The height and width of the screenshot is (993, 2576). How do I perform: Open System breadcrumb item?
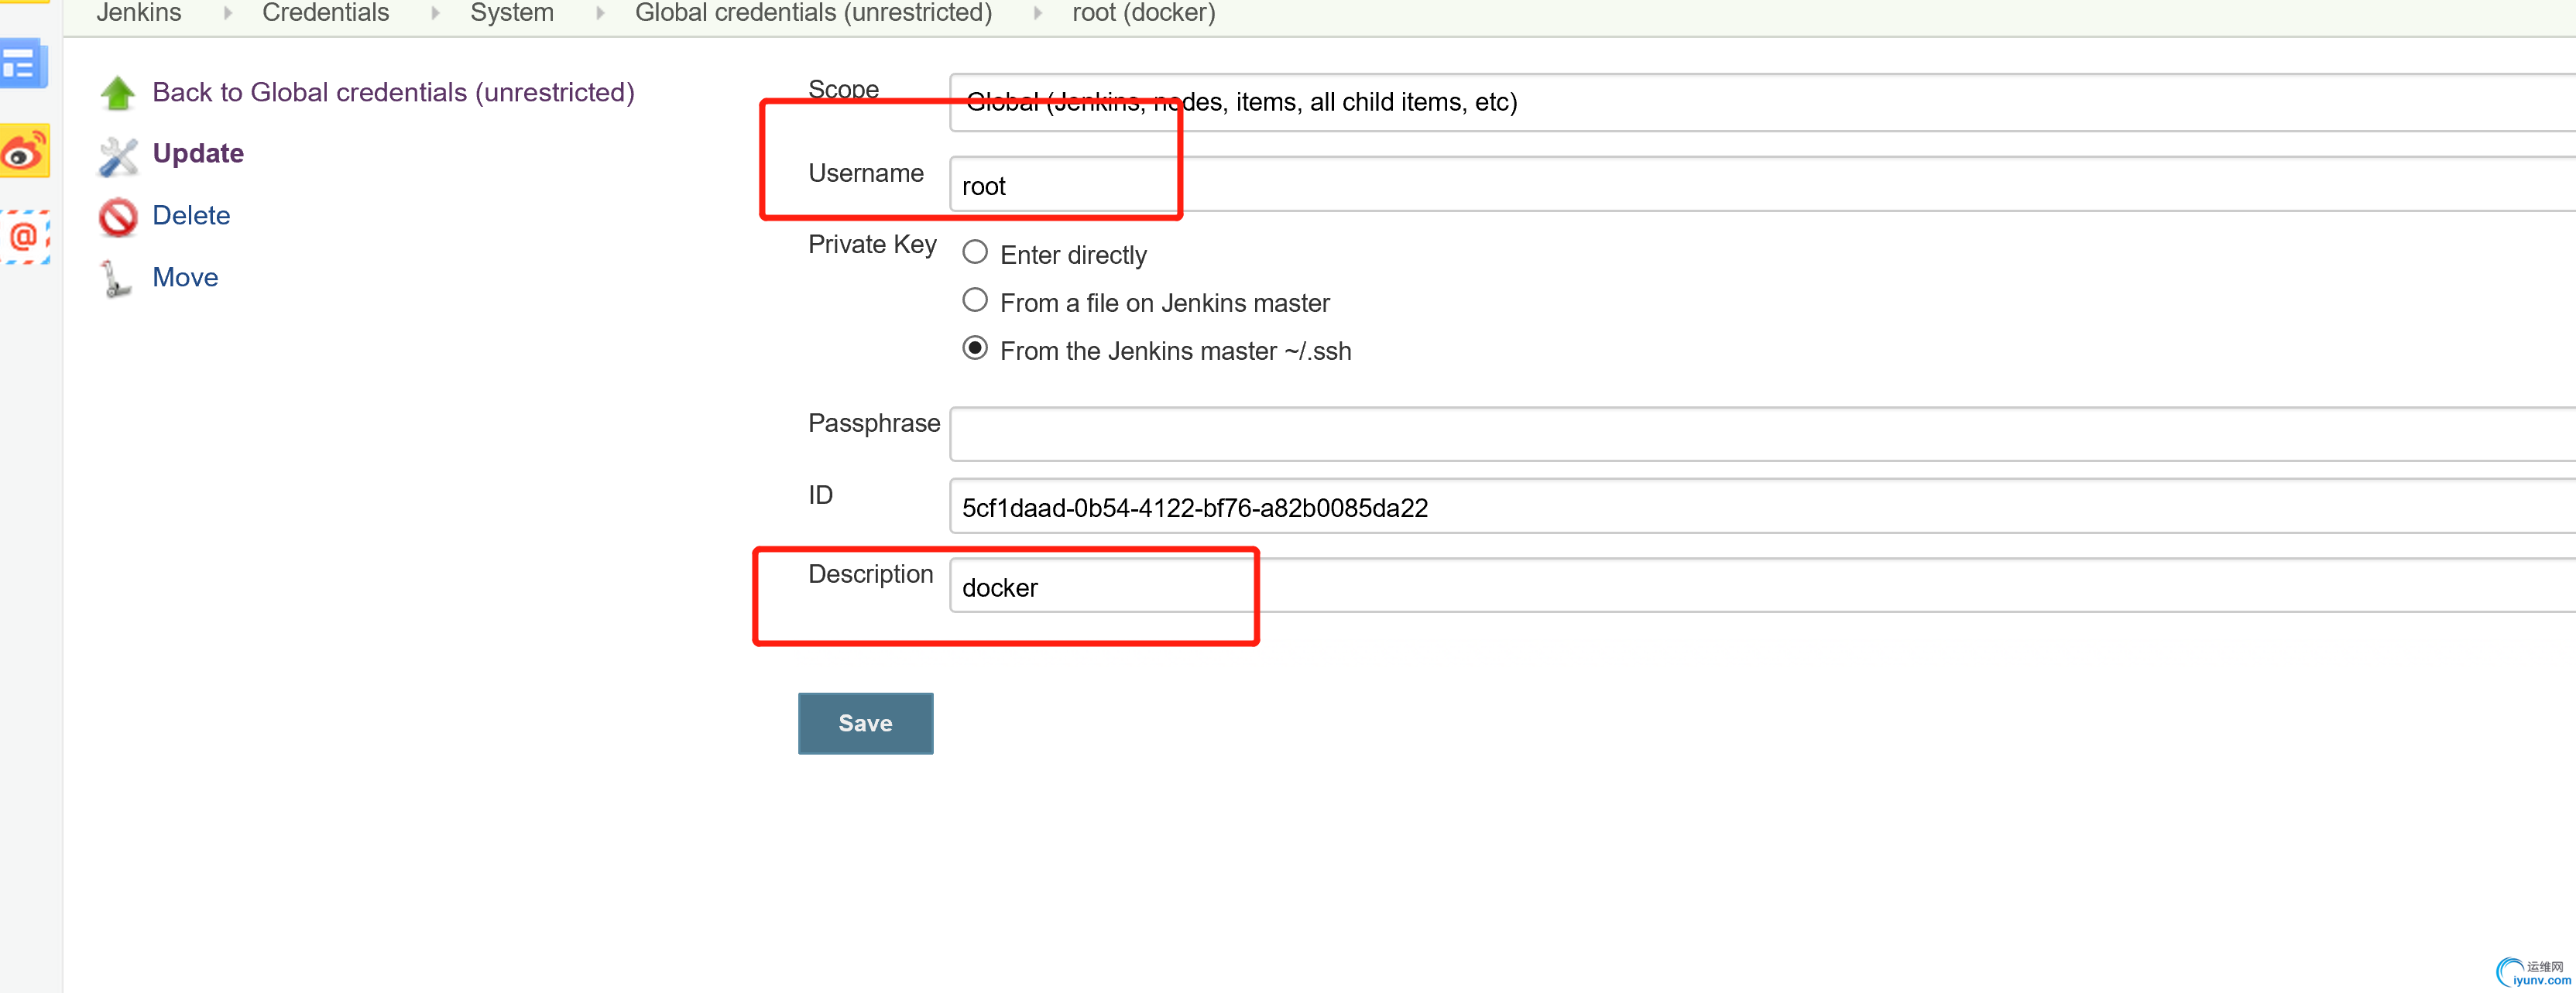pos(511,13)
